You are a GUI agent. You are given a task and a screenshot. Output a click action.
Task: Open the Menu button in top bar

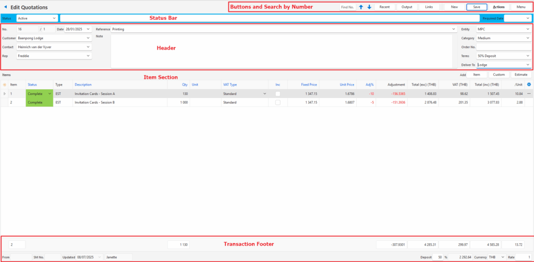click(520, 7)
